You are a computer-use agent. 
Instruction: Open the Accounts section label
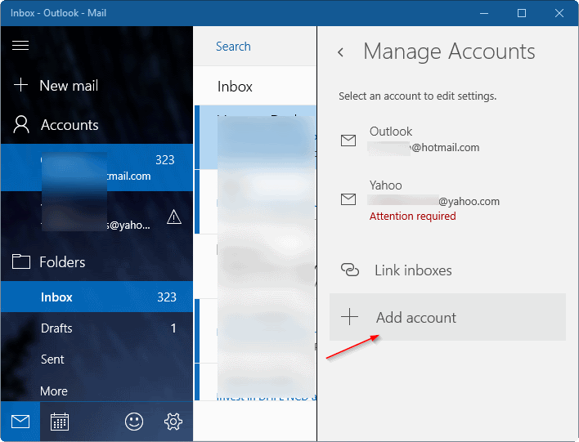coord(70,125)
